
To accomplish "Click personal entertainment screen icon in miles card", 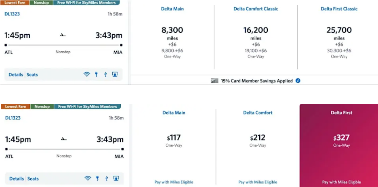I will [x=115, y=74].
